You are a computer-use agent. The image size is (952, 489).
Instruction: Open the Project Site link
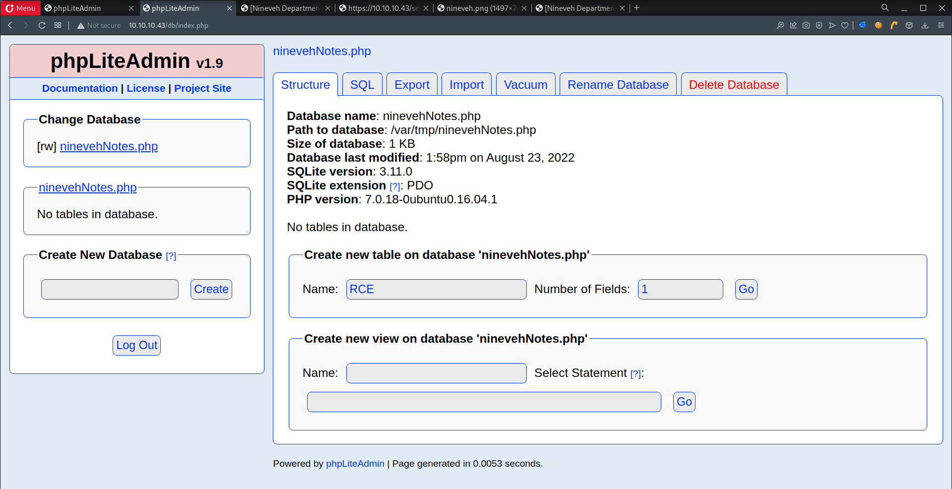202,88
